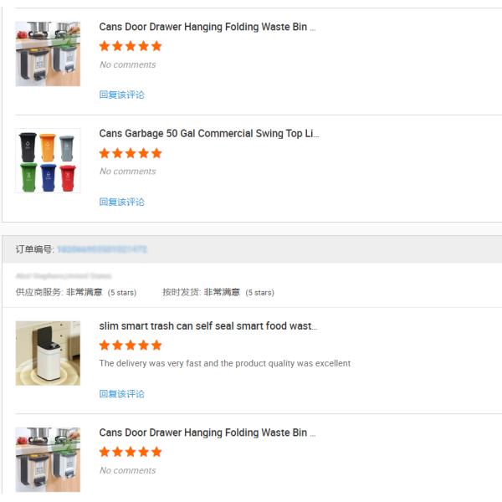This screenshot has height=502, width=502.
Task: Open hanging waste bin thumbnail above the colored bins
Action: click(x=48, y=54)
